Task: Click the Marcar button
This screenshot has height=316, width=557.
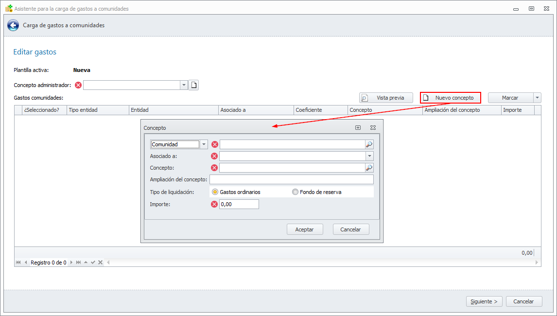Action: [x=510, y=98]
